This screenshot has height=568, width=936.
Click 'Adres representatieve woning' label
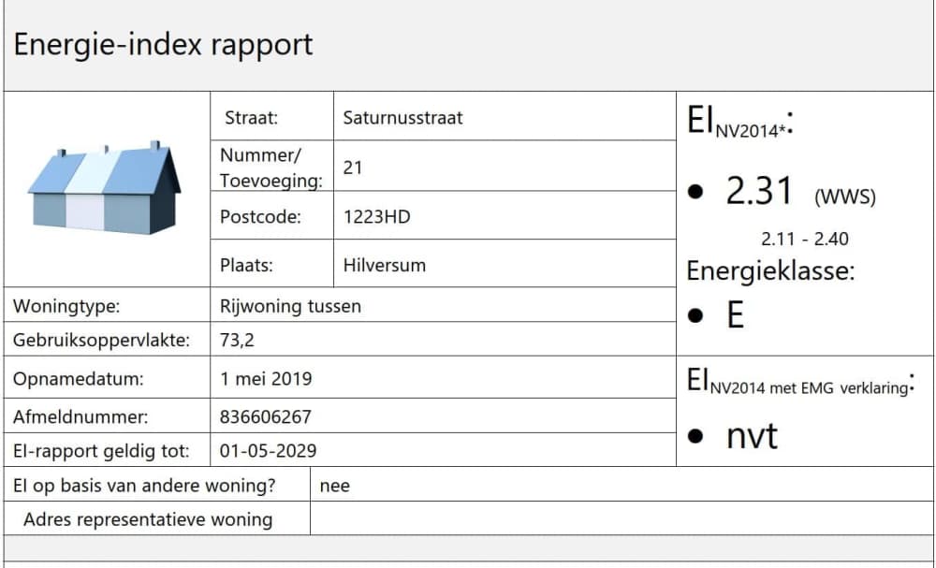pos(148,519)
